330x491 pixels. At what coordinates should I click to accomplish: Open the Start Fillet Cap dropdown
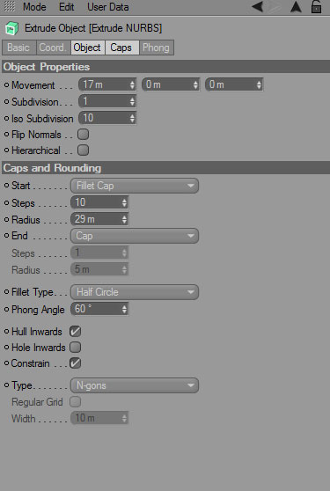click(x=135, y=186)
